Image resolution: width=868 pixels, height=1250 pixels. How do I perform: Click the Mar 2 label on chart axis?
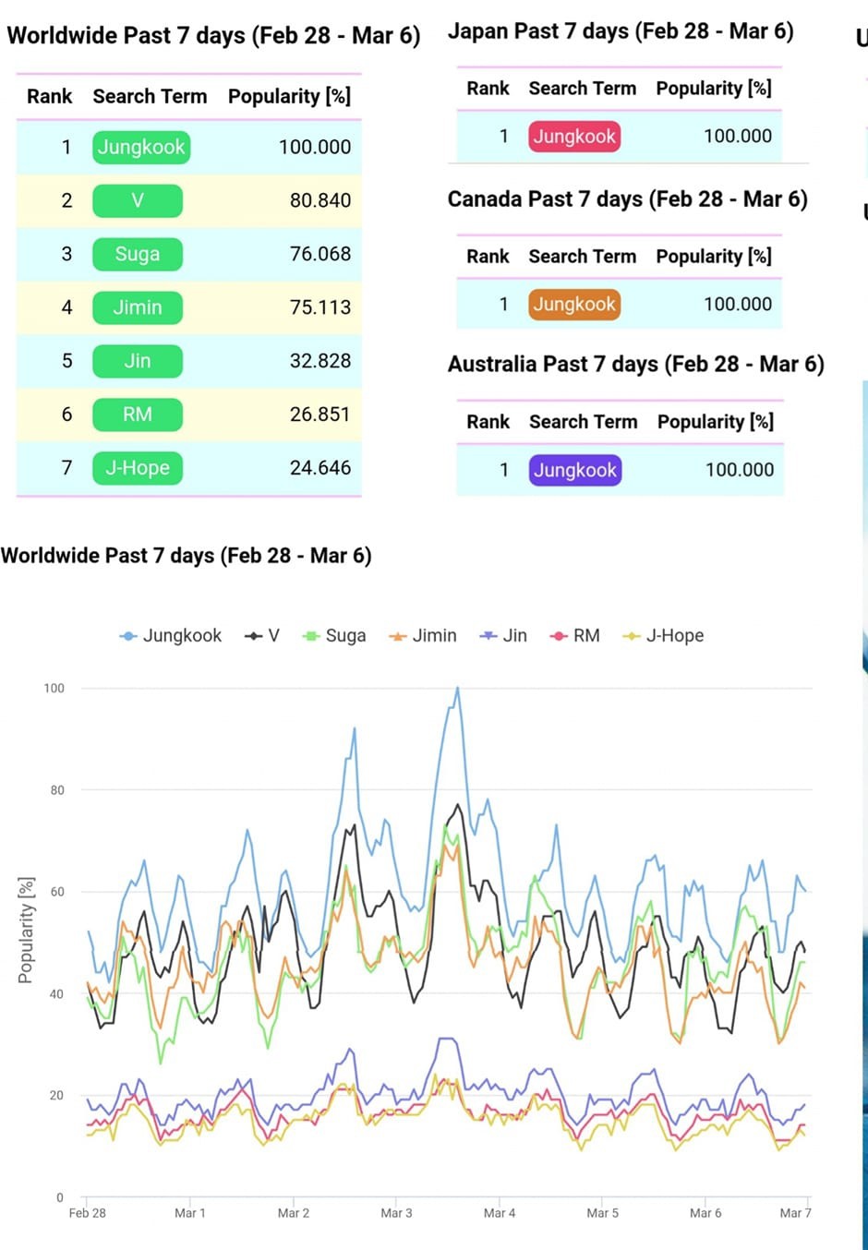pyautogui.click(x=294, y=1213)
